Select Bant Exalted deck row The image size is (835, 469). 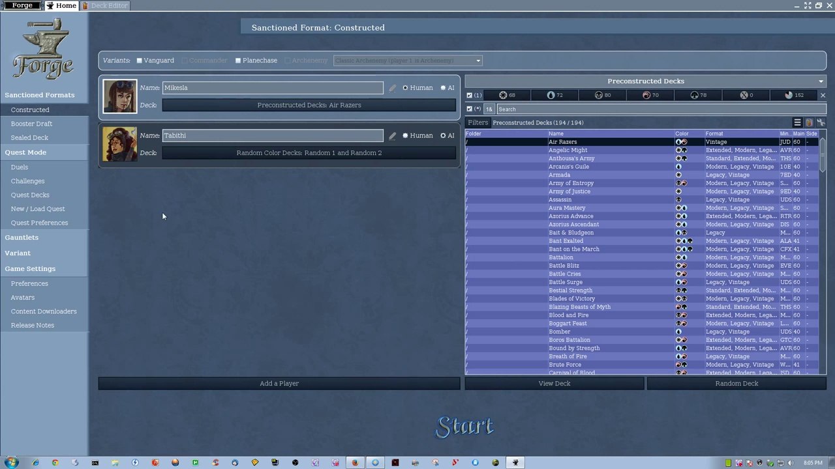click(643, 241)
